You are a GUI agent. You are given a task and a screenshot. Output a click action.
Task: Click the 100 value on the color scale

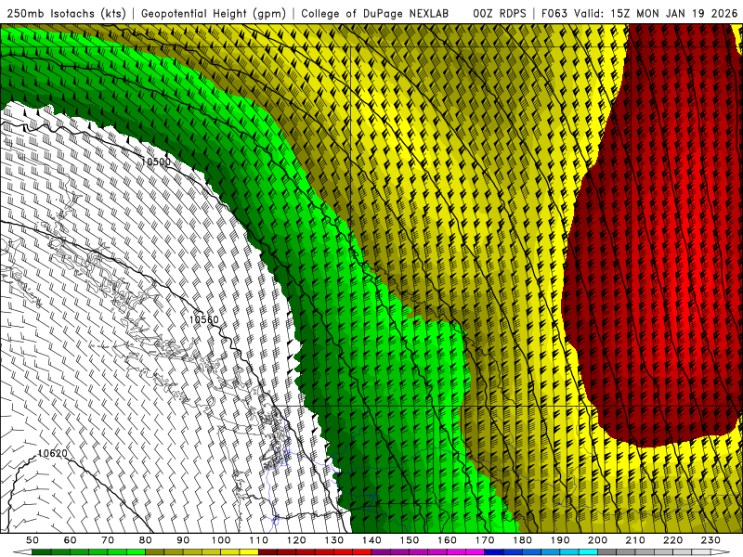click(221, 540)
